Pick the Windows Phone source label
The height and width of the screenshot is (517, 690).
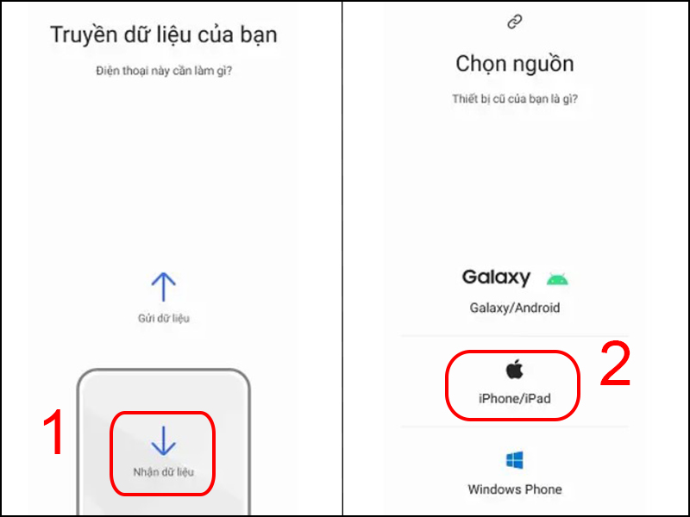(515, 489)
